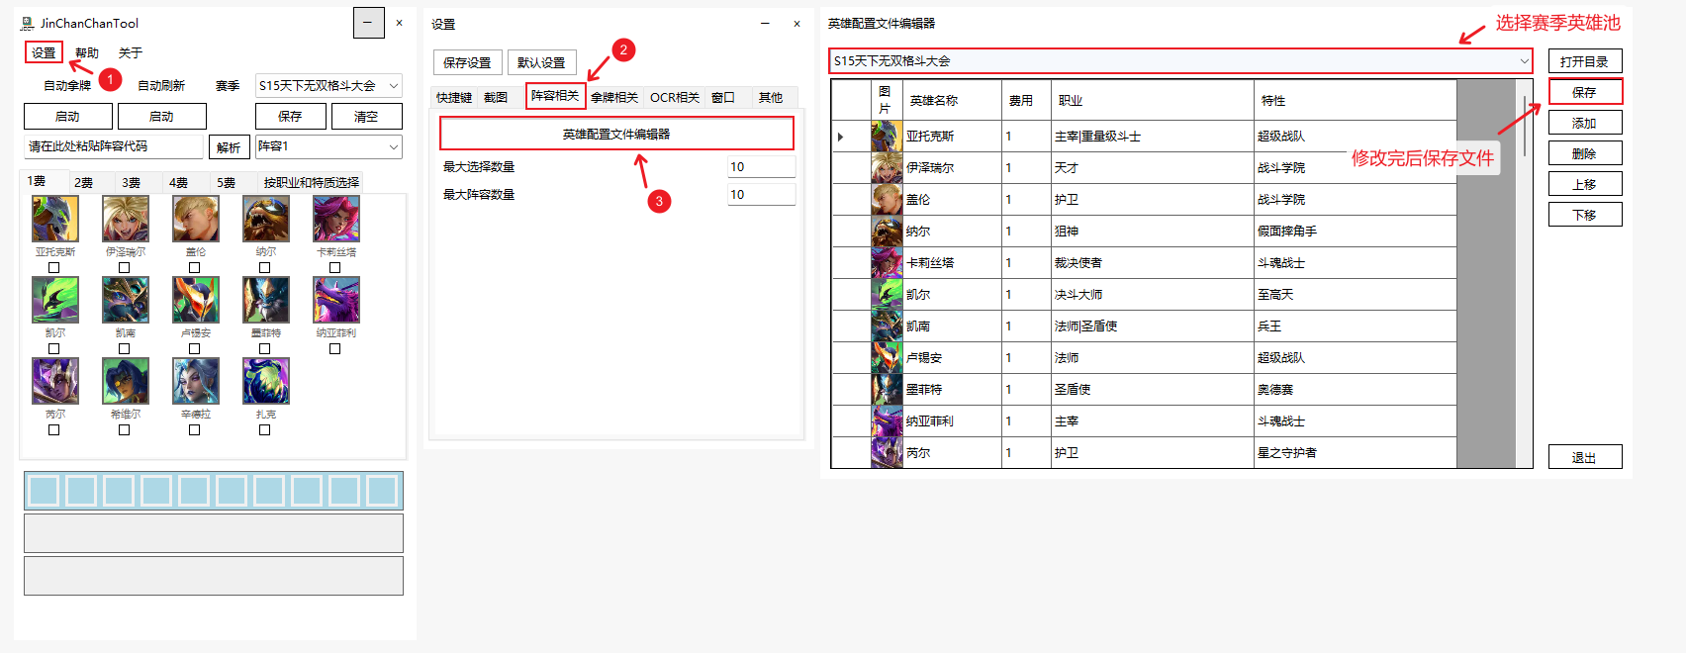This screenshot has width=1686, height=653.
Task: Click 纳尔 row image in hero editor table
Action: pos(887,232)
